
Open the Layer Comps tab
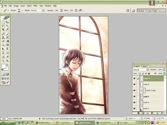coord(152,11)
